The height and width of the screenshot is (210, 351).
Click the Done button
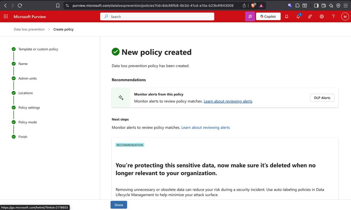point(119,205)
